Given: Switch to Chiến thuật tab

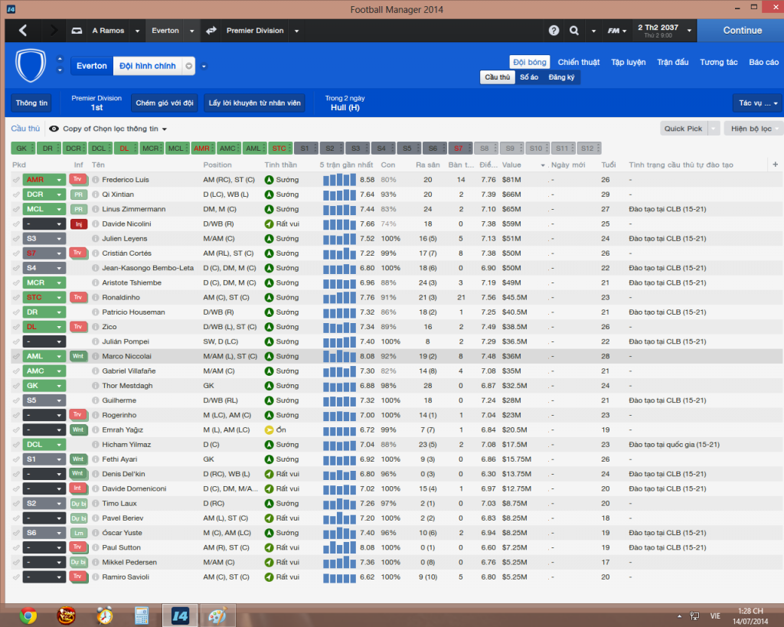Looking at the screenshot, I should (579, 62).
